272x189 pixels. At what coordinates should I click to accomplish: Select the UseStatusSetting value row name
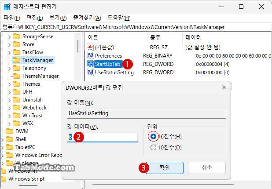[x=114, y=73]
